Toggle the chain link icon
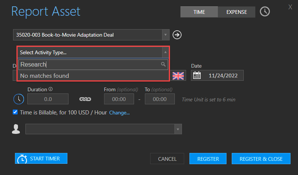The height and width of the screenshot is (175, 298). [85, 99]
